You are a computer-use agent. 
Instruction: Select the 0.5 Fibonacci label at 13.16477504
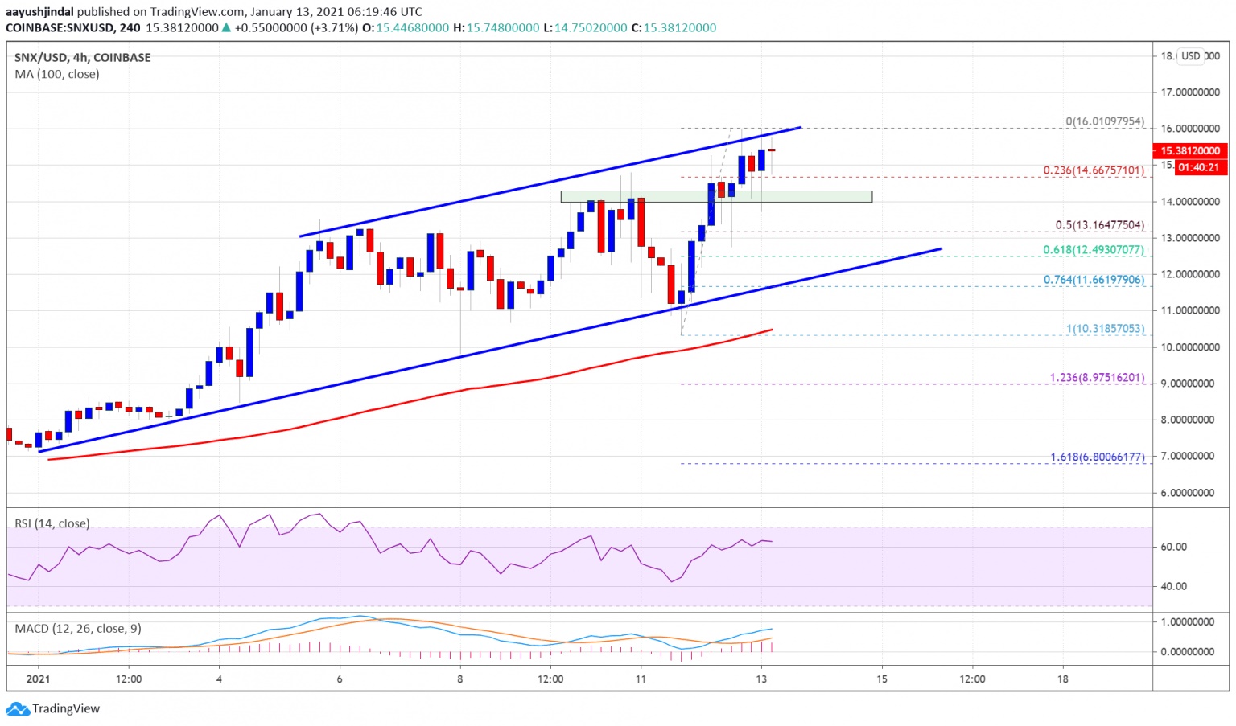tap(1099, 225)
